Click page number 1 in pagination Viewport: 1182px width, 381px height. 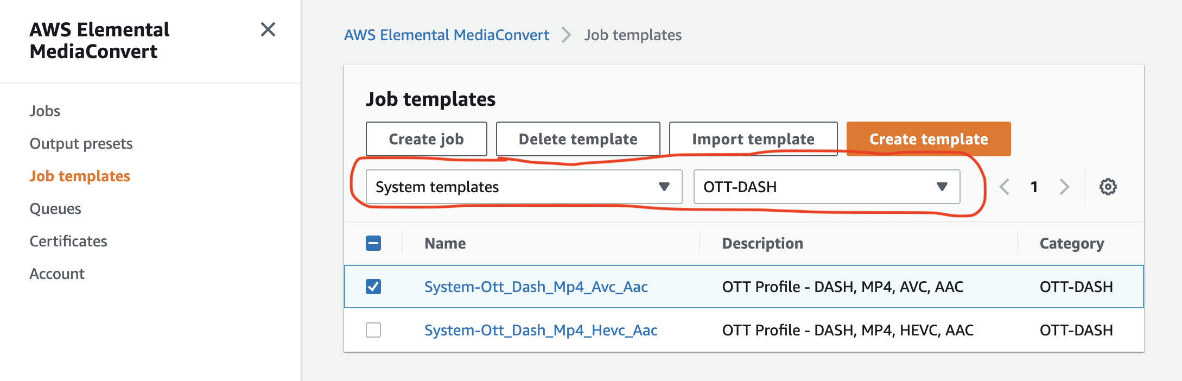(x=1034, y=187)
